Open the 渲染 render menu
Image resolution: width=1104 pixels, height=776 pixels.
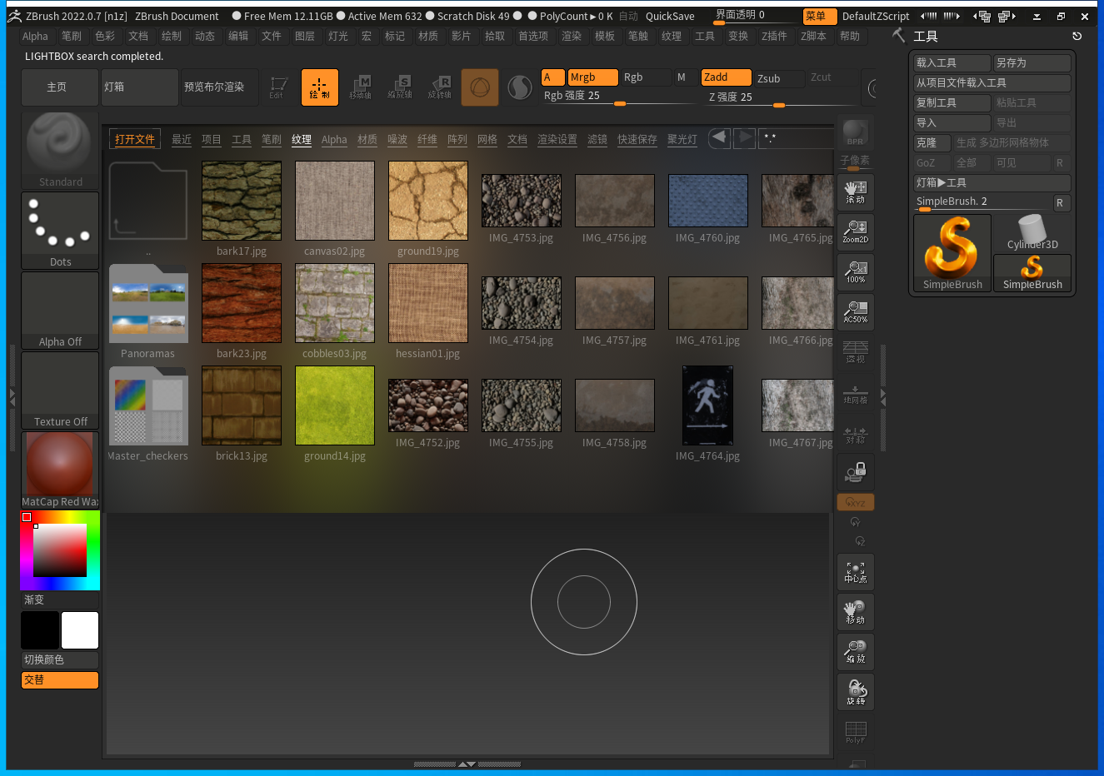572,36
